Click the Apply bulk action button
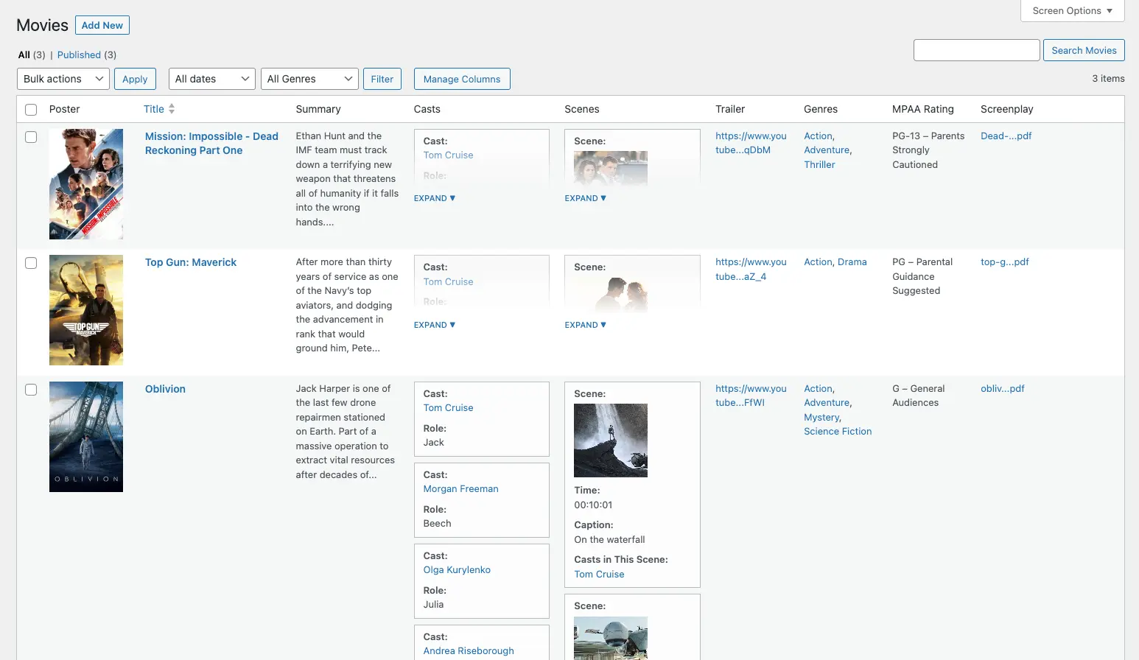1139x660 pixels. point(135,79)
